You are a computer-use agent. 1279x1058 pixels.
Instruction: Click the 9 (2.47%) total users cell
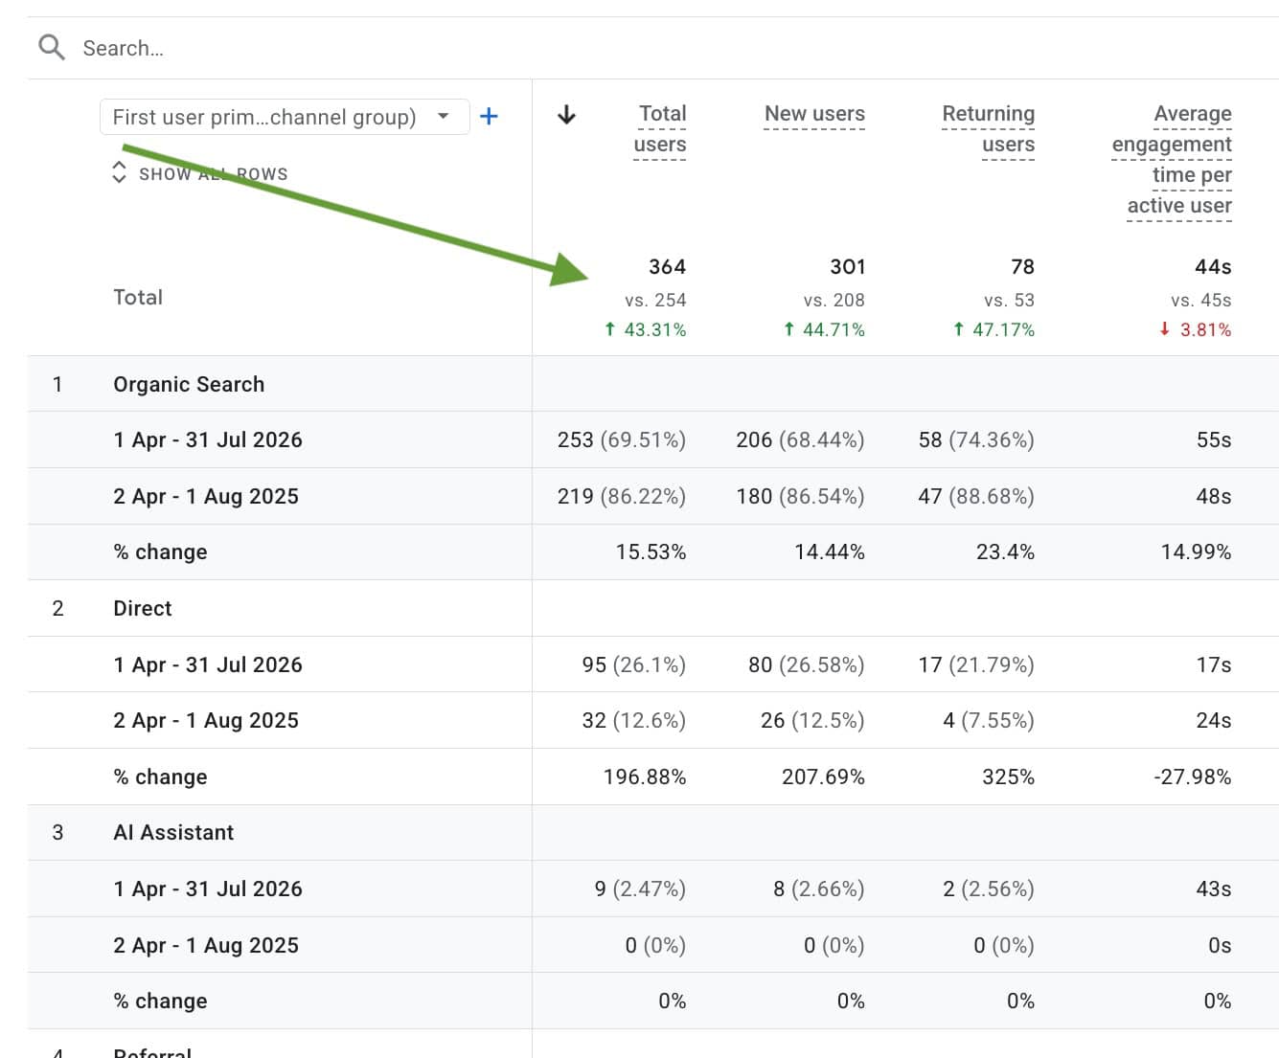point(640,889)
